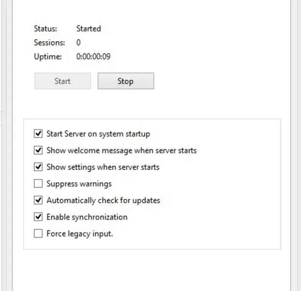Click the 'Suppress warnings' label text
The width and height of the screenshot is (301, 291).
(79, 184)
